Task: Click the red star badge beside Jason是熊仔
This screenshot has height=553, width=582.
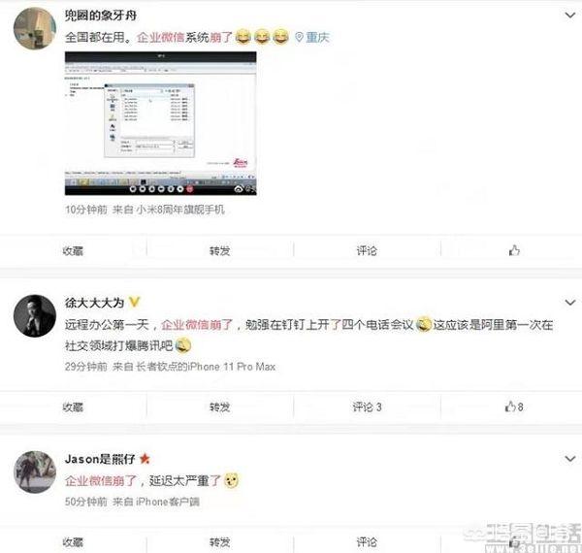Action: 145,459
